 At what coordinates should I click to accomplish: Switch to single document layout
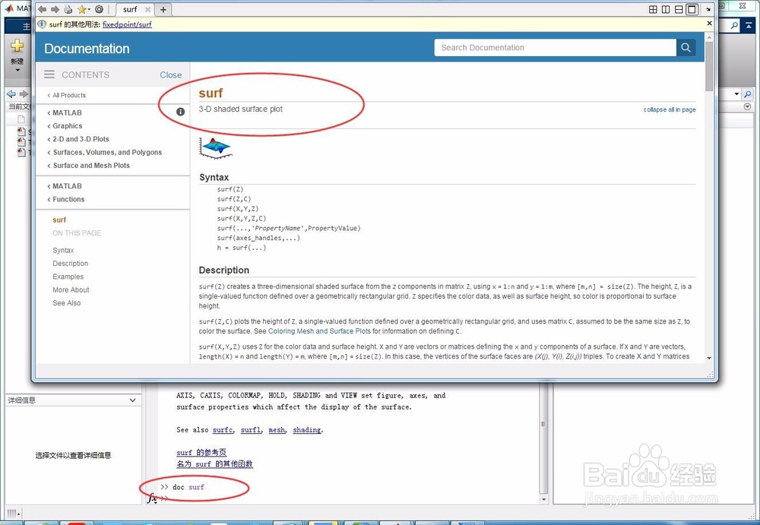(x=692, y=9)
